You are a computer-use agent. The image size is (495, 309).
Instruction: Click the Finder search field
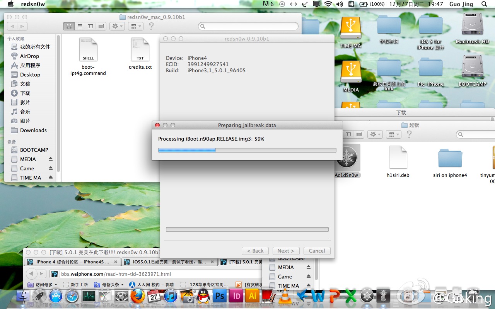point(248,26)
